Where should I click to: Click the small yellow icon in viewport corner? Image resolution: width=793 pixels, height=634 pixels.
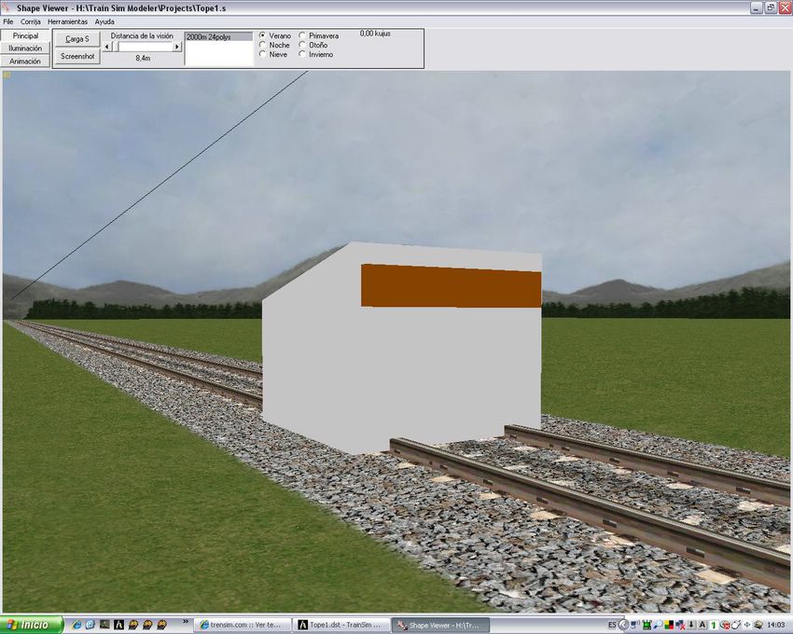7,75
